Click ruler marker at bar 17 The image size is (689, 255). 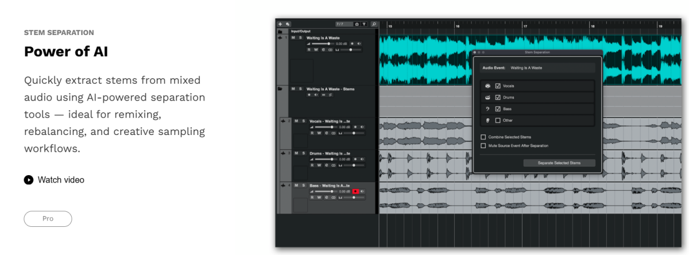(525, 26)
